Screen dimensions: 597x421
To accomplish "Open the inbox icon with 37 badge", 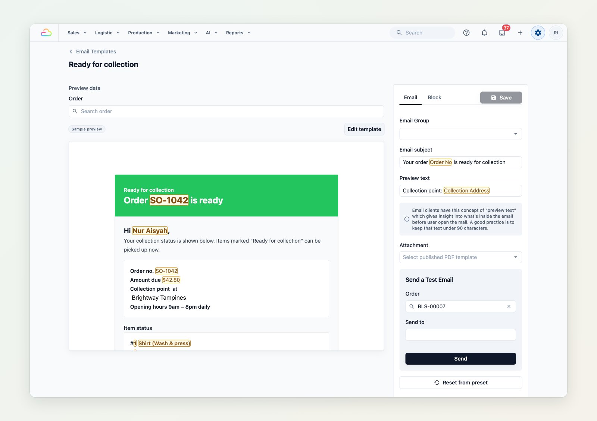I will coord(502,33).
